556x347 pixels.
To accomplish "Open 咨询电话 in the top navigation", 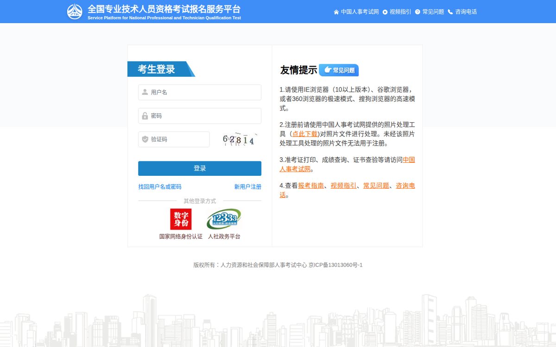I will tap(466, 12).
